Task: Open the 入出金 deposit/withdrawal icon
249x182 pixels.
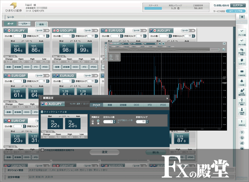Action: [242, 83]
